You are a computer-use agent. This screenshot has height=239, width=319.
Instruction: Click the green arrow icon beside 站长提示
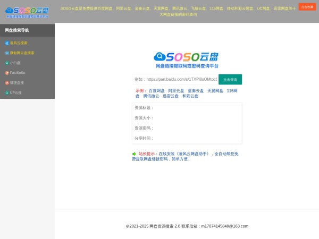click(134, 154)
